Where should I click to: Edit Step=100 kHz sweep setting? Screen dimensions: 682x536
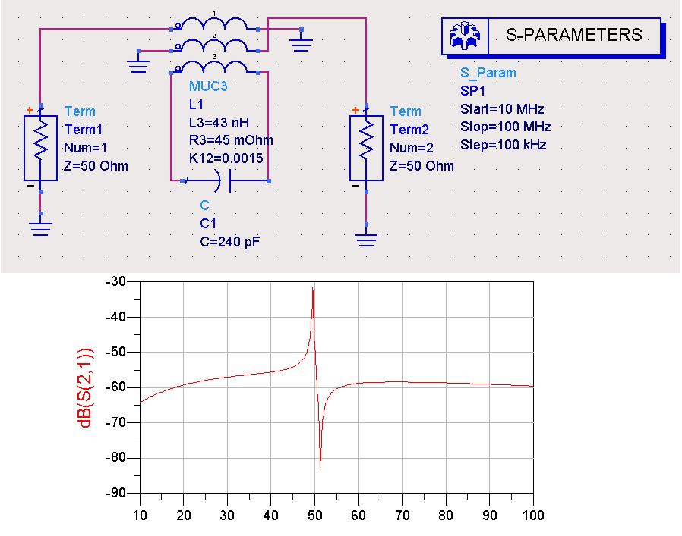[x=503, y=144]
